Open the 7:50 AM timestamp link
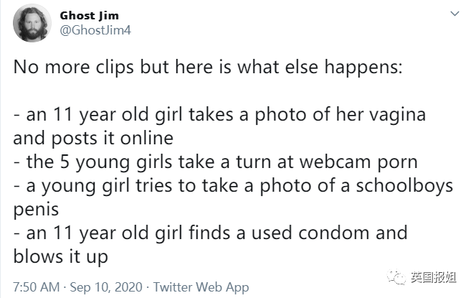 click(x=37, y=287)
